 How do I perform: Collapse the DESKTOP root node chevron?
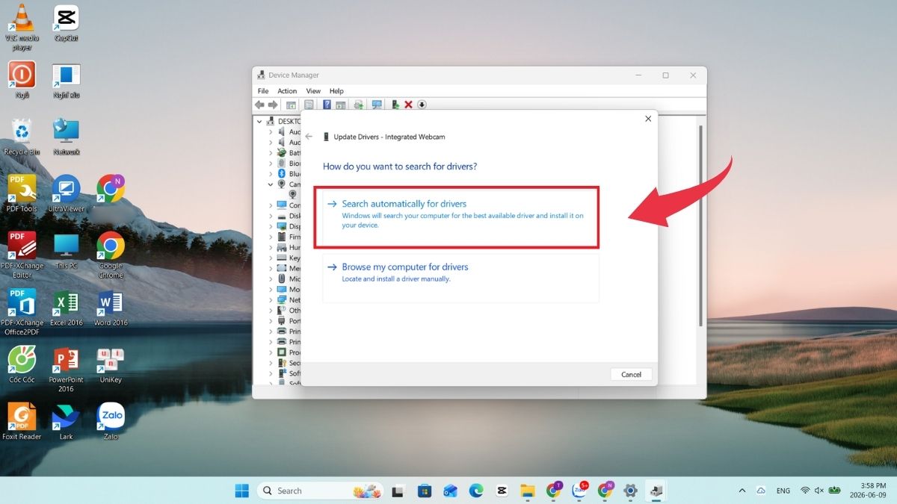[x=260, y=121]
